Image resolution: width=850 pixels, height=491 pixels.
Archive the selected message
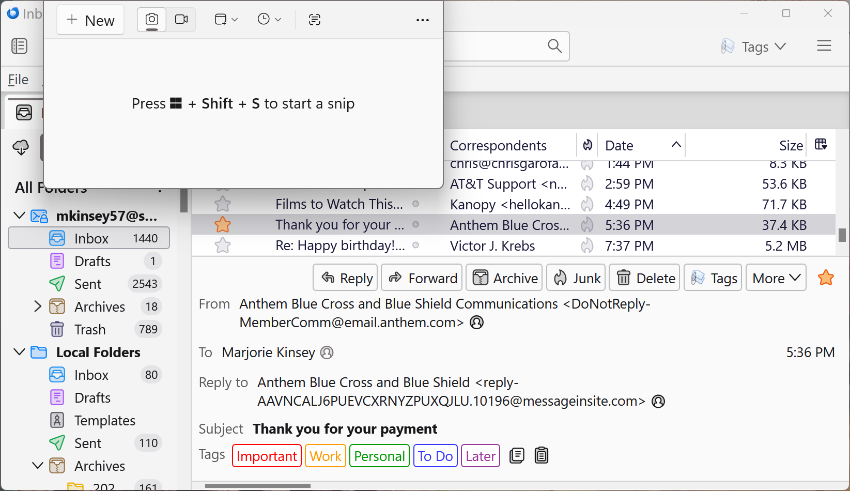[x=504, y=278]
